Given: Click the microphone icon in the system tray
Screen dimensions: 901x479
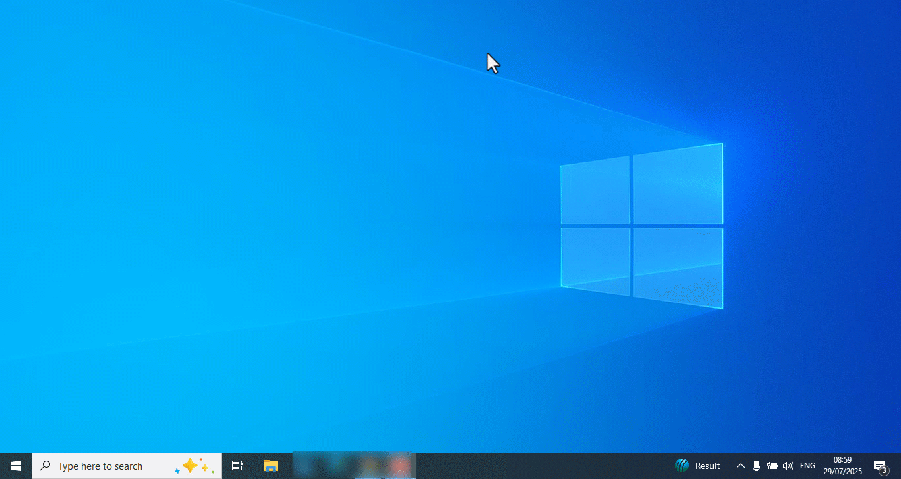Looking at the screenshot, I should click(x=756, y=465).
